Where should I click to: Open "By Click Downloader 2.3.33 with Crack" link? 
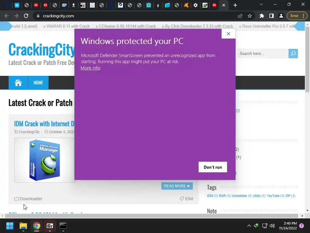(x=199, y=26)
